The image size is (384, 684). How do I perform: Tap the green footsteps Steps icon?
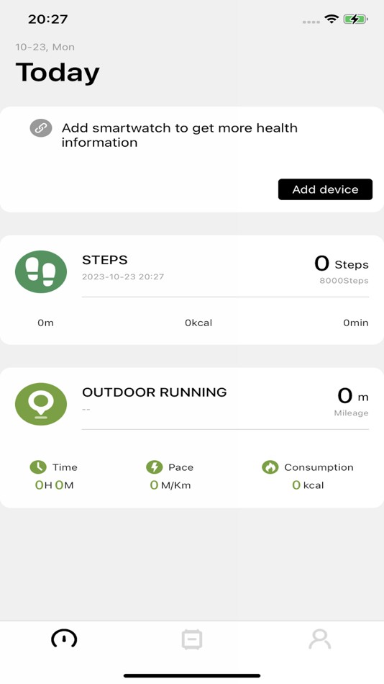[x=41, y=271]
